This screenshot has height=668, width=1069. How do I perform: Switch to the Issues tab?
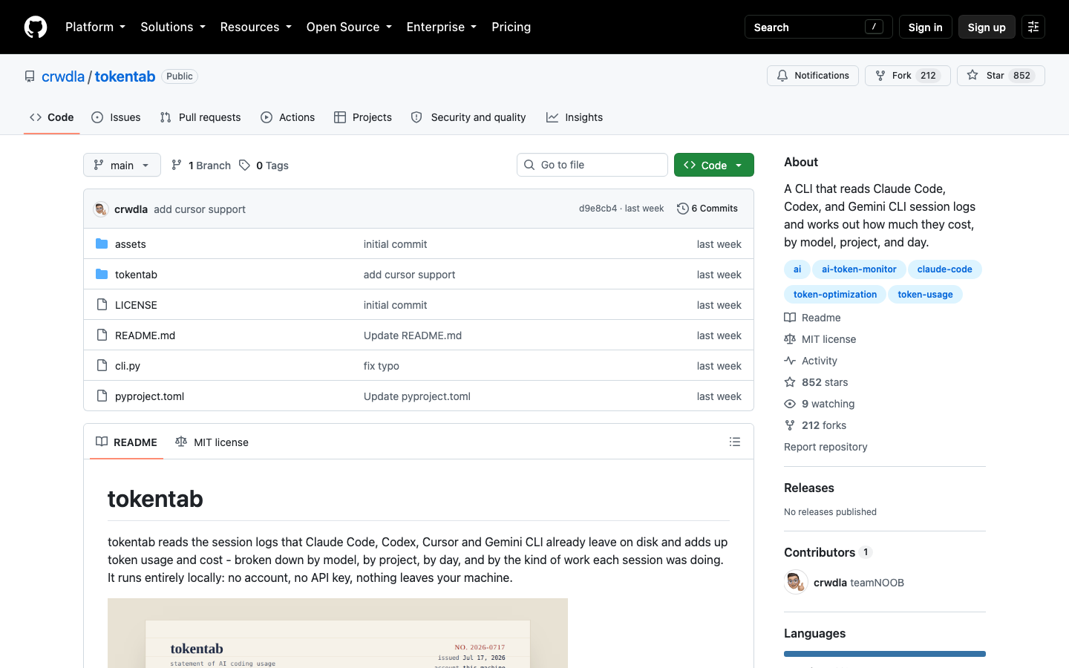coord(116,117)
